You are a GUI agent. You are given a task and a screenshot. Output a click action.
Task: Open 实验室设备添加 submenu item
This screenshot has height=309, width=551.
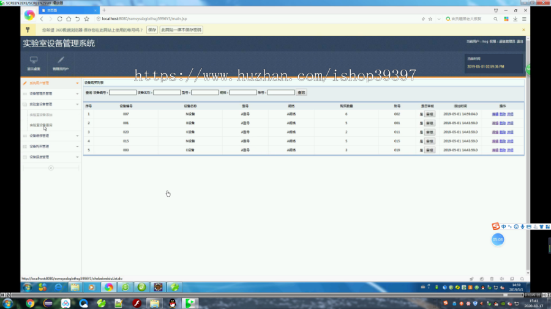(x=41, y=115)
